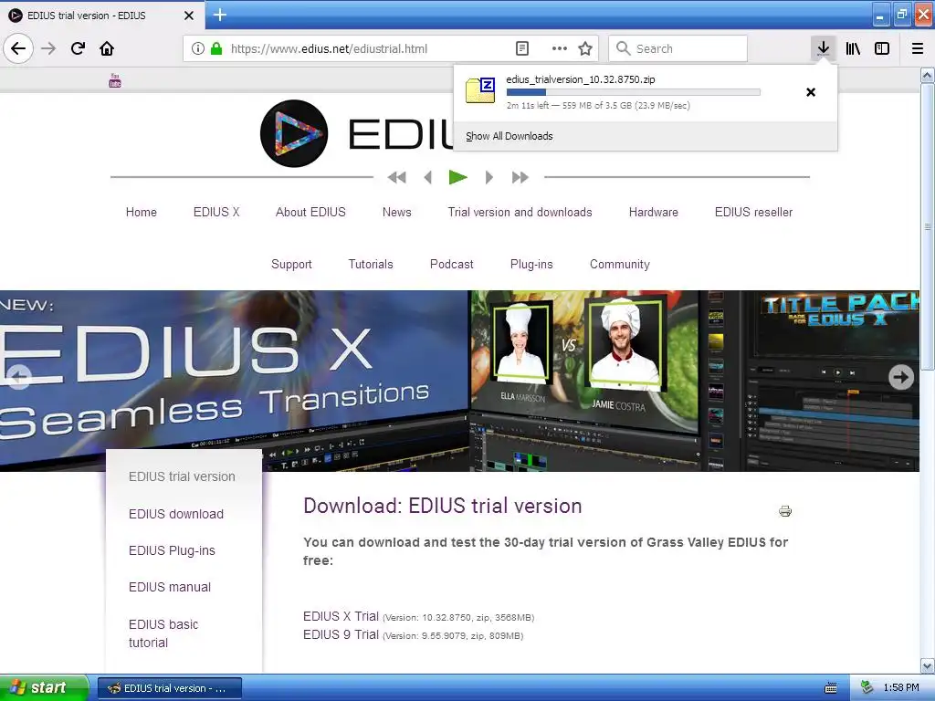
Task: Click the grey left triangle below logo
Action: tap(427, 177)
